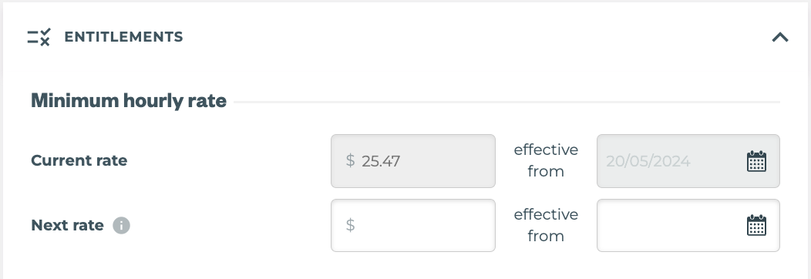Click the 20/05/2024 effective date field
Viewport: 811px width, 279px height.
click(688, 161)
